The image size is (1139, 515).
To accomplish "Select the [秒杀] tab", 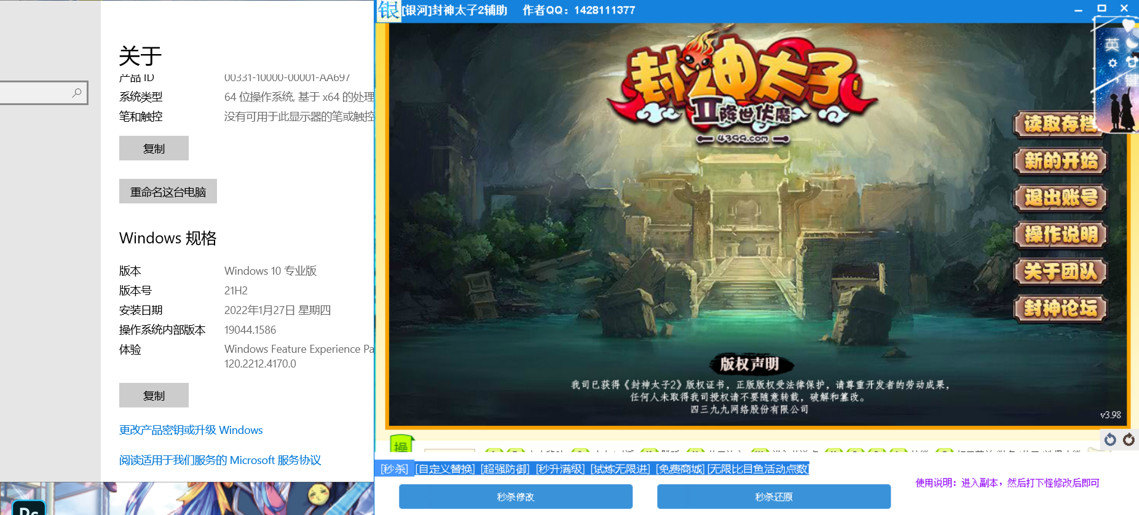I will click(394, 469).
